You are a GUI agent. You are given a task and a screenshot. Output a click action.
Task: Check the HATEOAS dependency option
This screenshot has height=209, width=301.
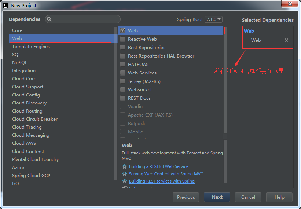123,65
